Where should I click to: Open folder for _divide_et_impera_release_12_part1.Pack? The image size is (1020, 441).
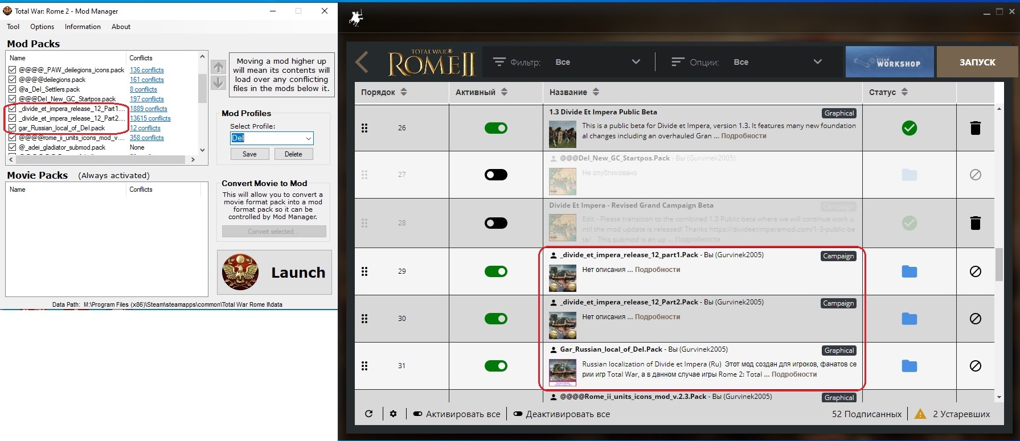click(910, 271)
